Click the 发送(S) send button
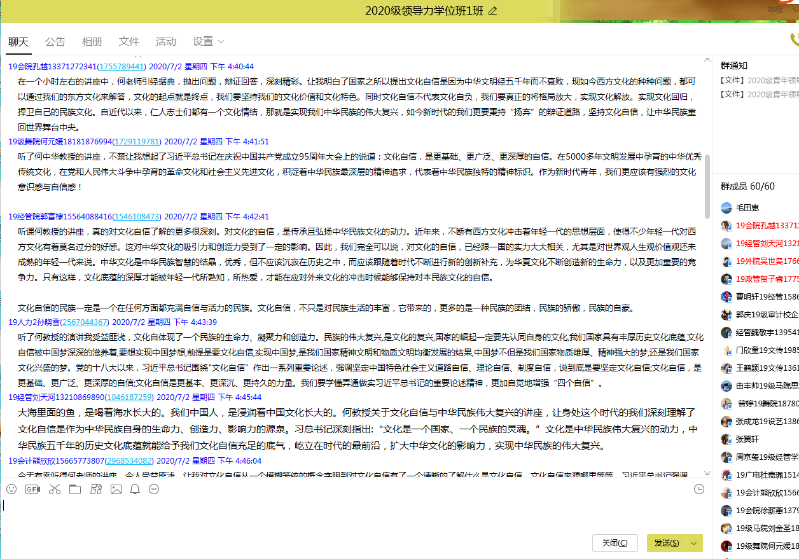 (x=667, y=543)
